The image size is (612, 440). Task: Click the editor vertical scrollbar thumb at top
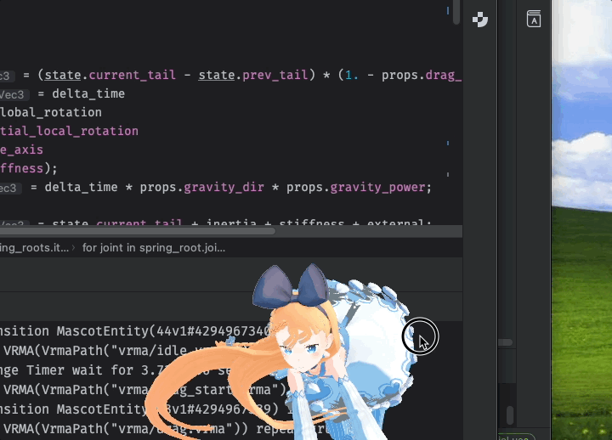pos(456,12)
